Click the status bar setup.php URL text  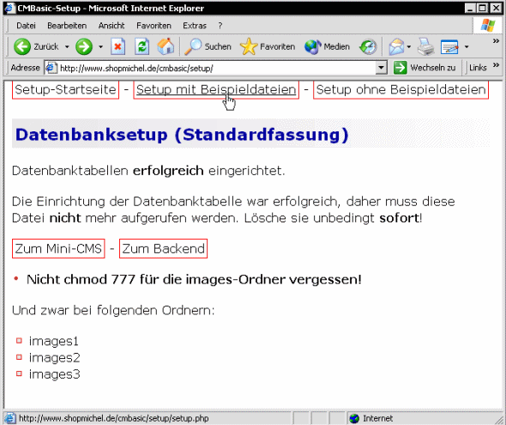click(x=113, y=418)
